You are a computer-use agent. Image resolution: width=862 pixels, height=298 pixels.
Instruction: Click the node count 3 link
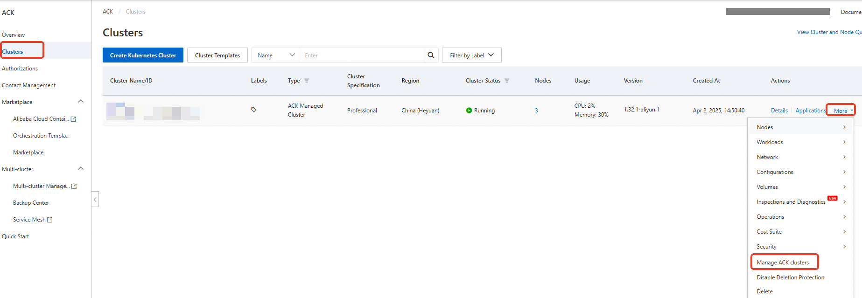pos(536,111)
